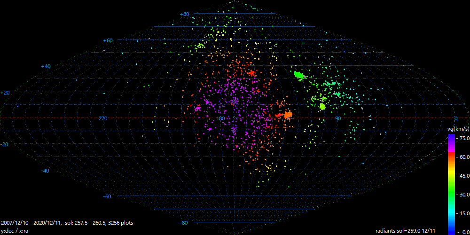Click the -80 declination label
The image size is (470, 235).
(184, 223)
